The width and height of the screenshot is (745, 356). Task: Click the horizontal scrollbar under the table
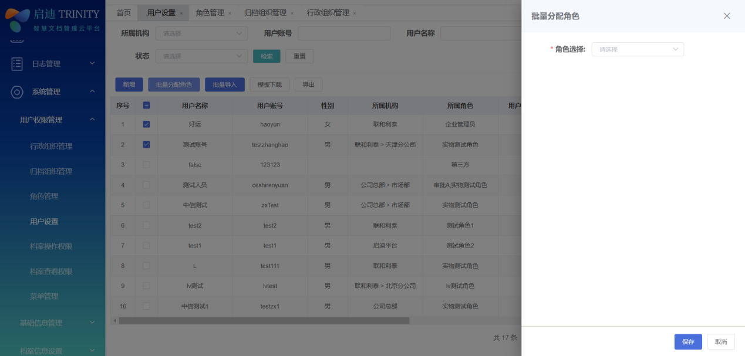click(x=264, y=321)
